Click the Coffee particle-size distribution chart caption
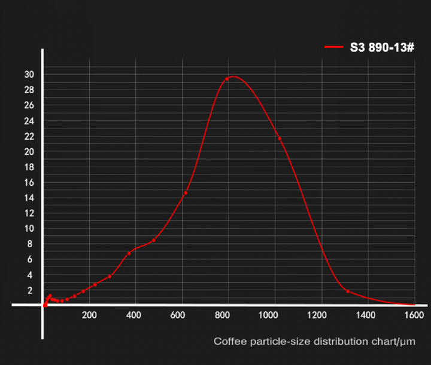The width and height of the screenshot is (431, 365). [x=314, y=342]
